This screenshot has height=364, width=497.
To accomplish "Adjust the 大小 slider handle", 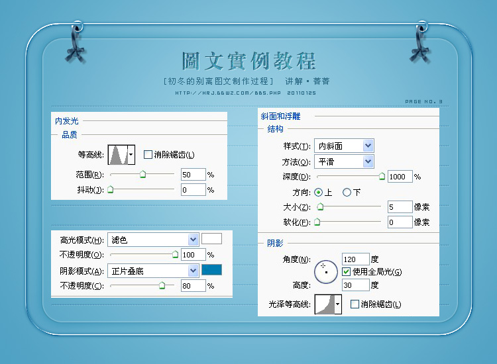I will coord(321,206).
